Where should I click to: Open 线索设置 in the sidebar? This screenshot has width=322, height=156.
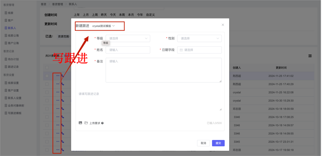[13, 83]
